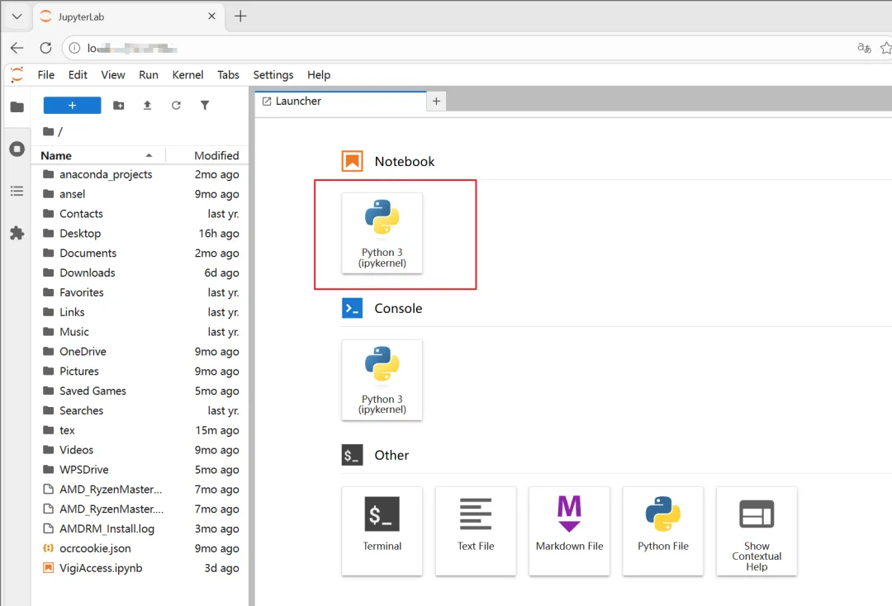Select the Contacts folder
Image resolution: width=892 pixels, height=606 pixels.
tap(140, 214)
